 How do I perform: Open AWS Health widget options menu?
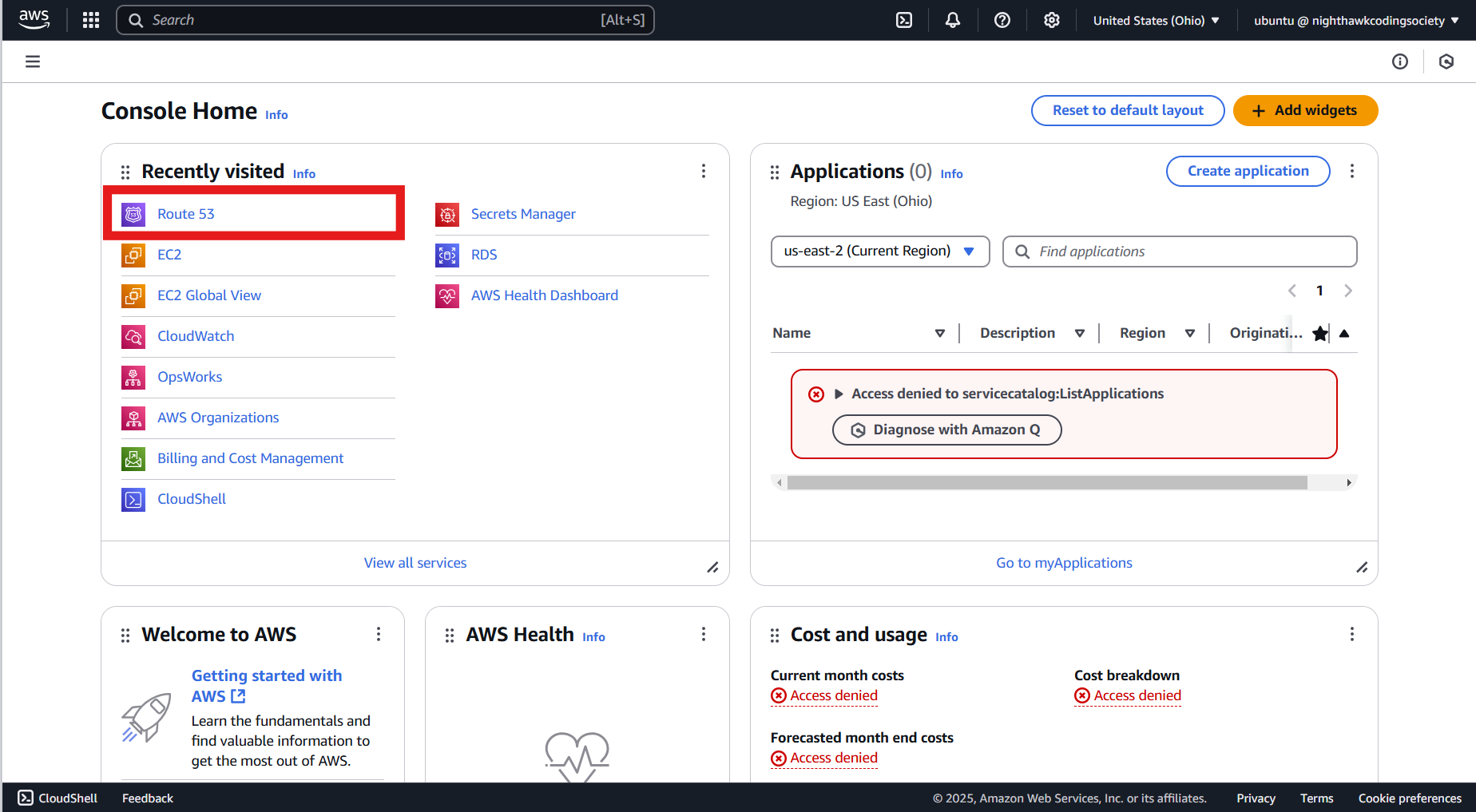click(x=704, y=634)
